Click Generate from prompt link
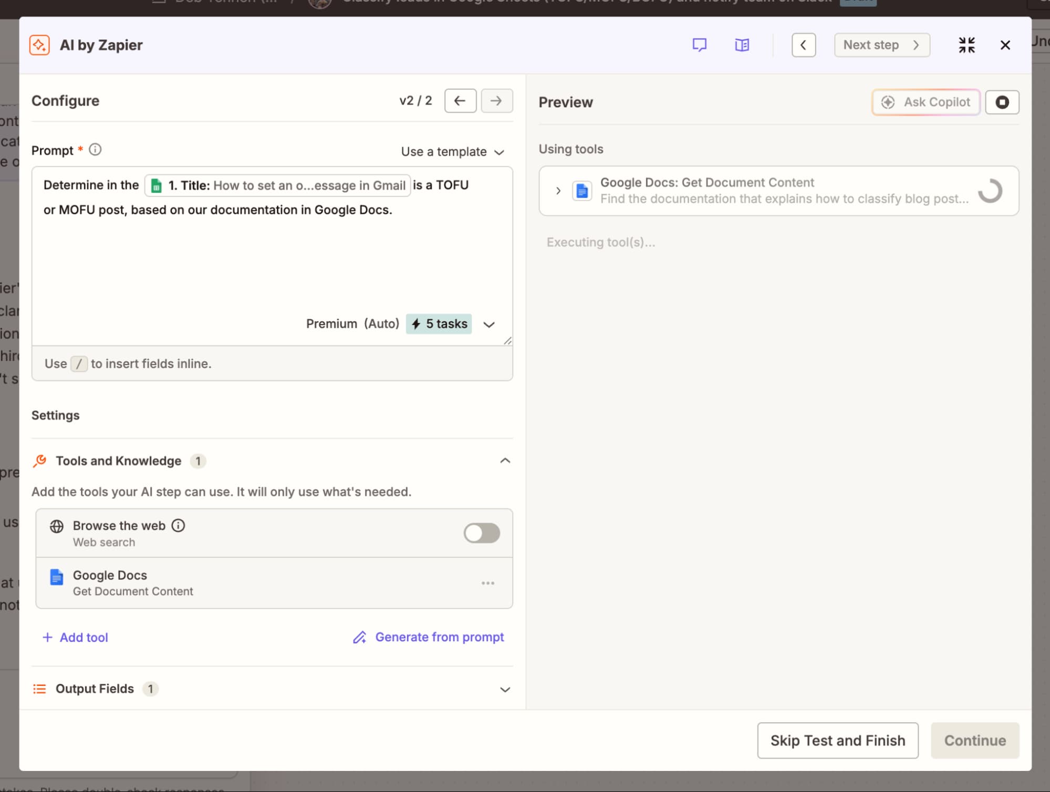 428,637
